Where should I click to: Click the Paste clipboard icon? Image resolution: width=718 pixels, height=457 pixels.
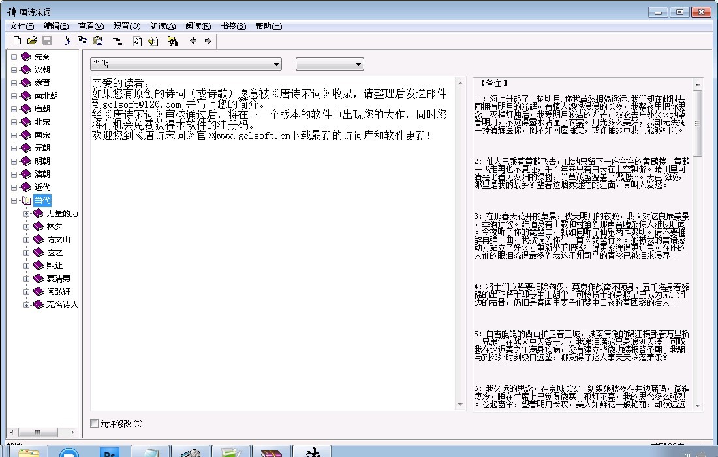point(98,41)
